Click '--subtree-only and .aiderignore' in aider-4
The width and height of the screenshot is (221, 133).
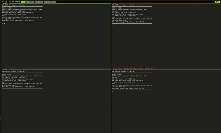click(x=124, y=82)
